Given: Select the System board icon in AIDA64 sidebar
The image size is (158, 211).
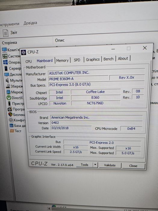Looking at the screenshot, I should (5, 56).
